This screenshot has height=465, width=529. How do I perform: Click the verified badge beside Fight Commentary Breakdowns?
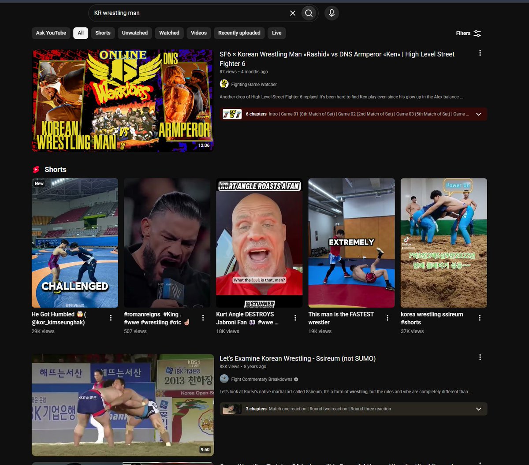(296, 379)
